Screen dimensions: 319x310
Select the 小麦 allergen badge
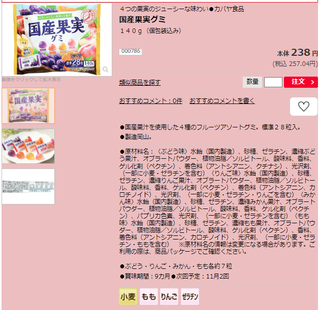pyautogui.click(x=128, y=297)
